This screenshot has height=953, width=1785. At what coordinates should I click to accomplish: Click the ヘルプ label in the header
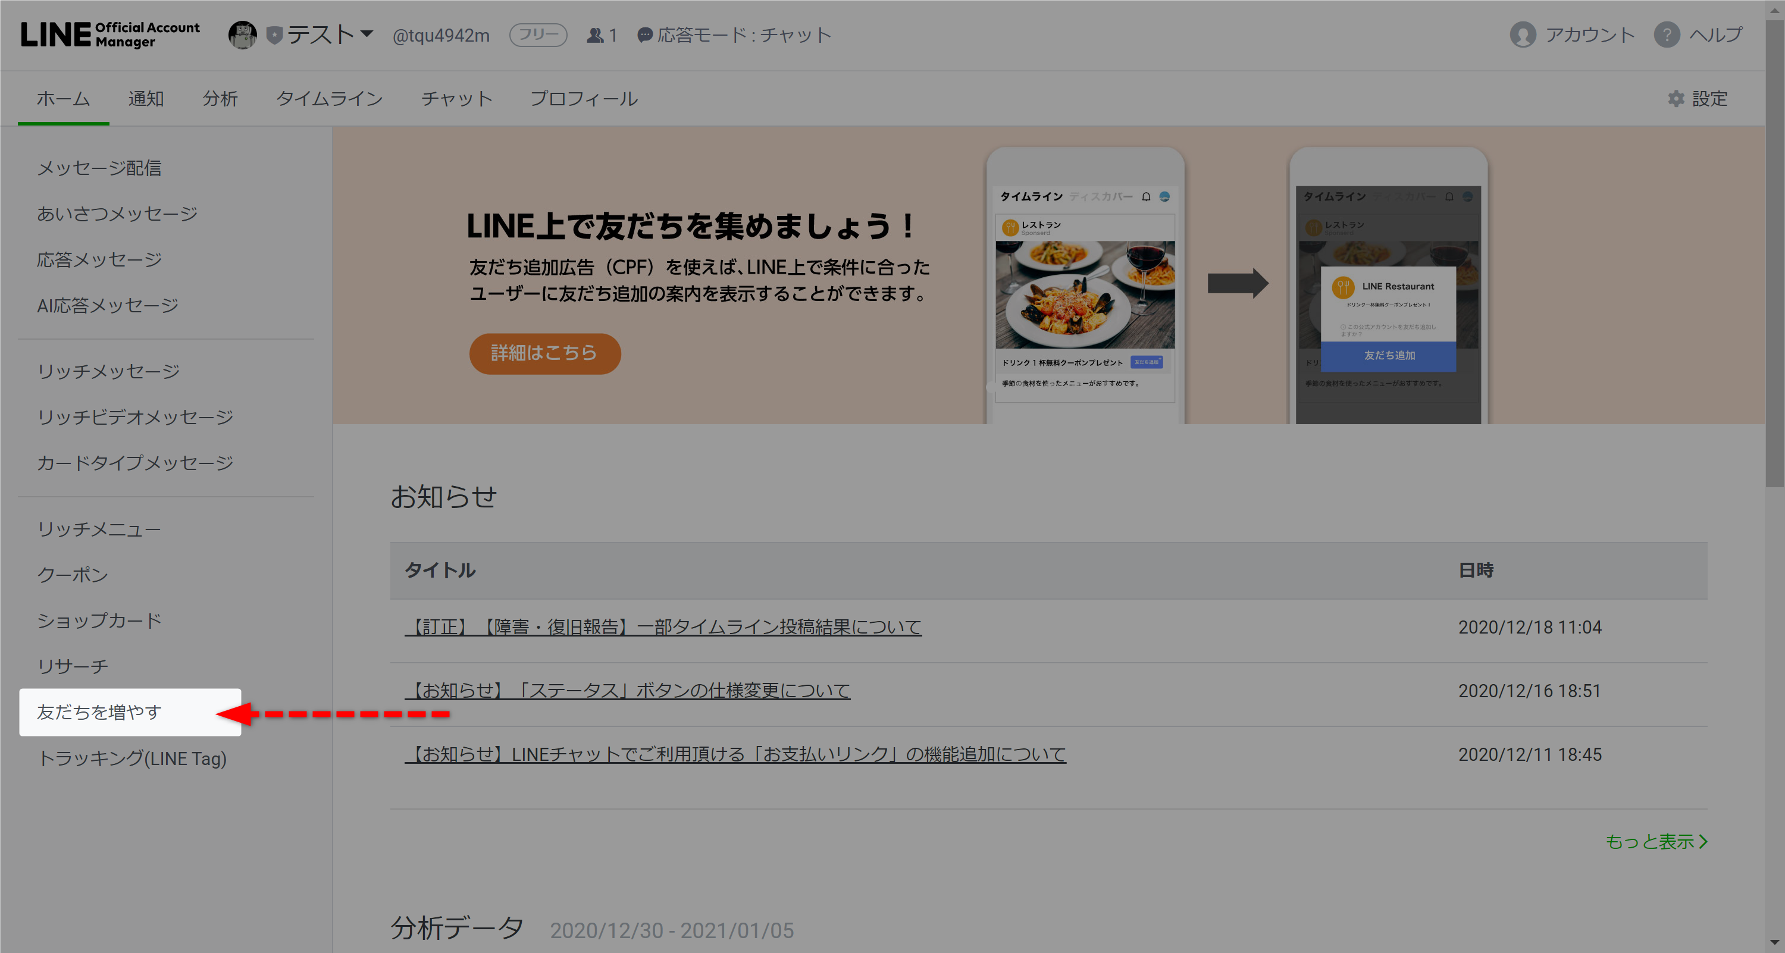click(x=1716, y=35)
